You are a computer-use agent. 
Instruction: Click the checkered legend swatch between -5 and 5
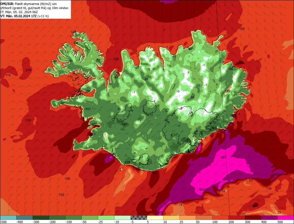(x=139, y=218)
